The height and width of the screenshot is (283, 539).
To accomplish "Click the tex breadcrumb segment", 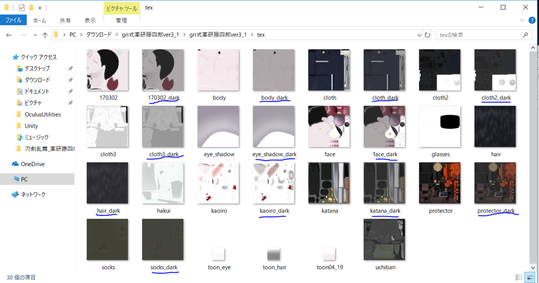I will point(261,35).
